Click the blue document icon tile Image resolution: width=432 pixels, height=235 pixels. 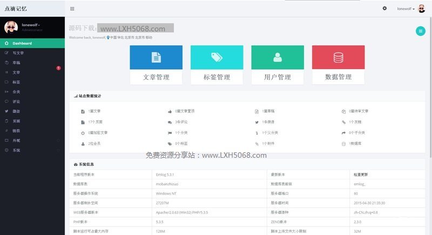[x=156, y=57]
